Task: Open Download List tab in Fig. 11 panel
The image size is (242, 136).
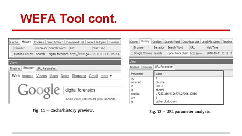Action: (x=75, y=42)
